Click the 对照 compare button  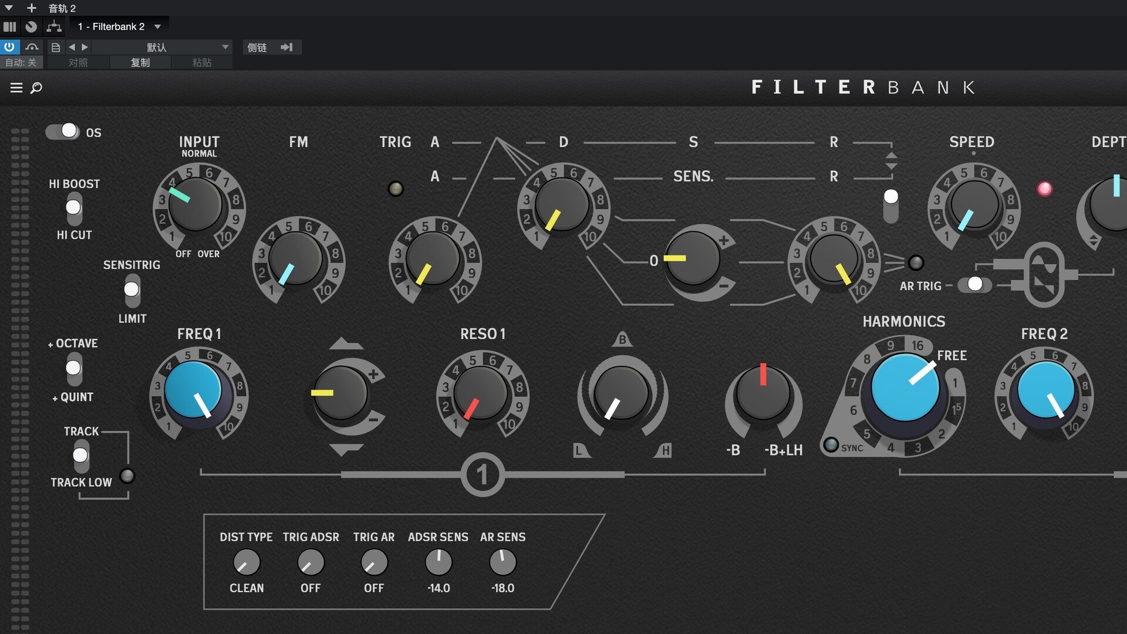point(78,62)
